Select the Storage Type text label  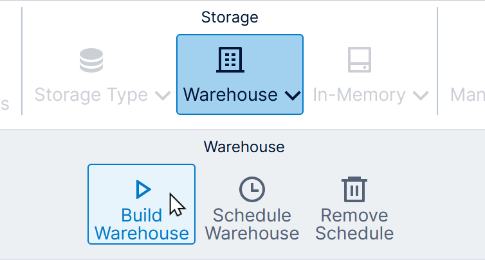(x=91, y=95)
